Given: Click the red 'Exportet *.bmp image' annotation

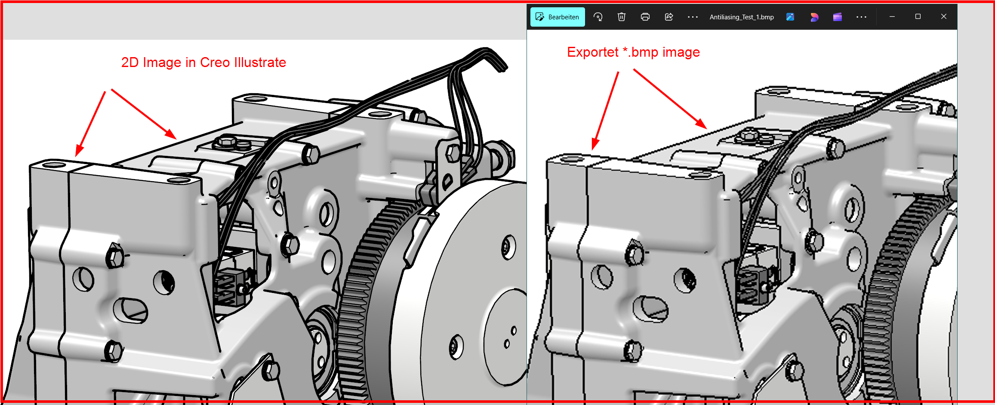Looking at the screenshot, I should (x=633, y=52).
